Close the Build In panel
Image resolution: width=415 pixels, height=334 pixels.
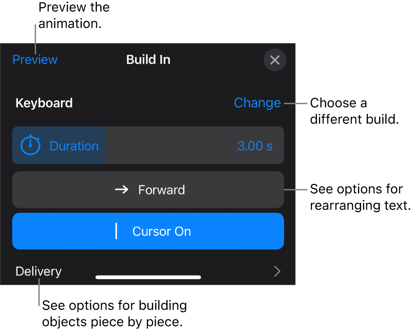coord(275,60)
